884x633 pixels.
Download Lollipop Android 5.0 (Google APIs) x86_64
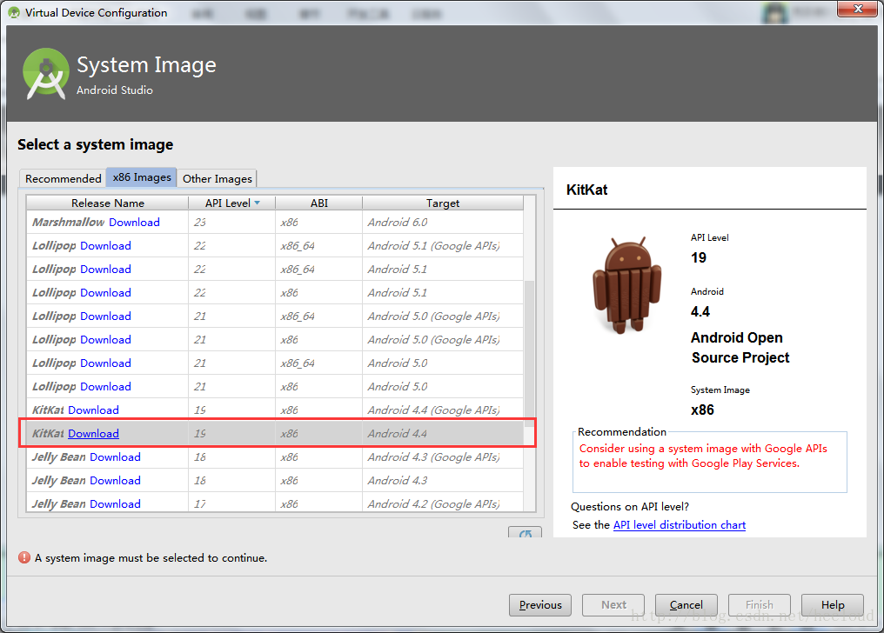[105, 316]
